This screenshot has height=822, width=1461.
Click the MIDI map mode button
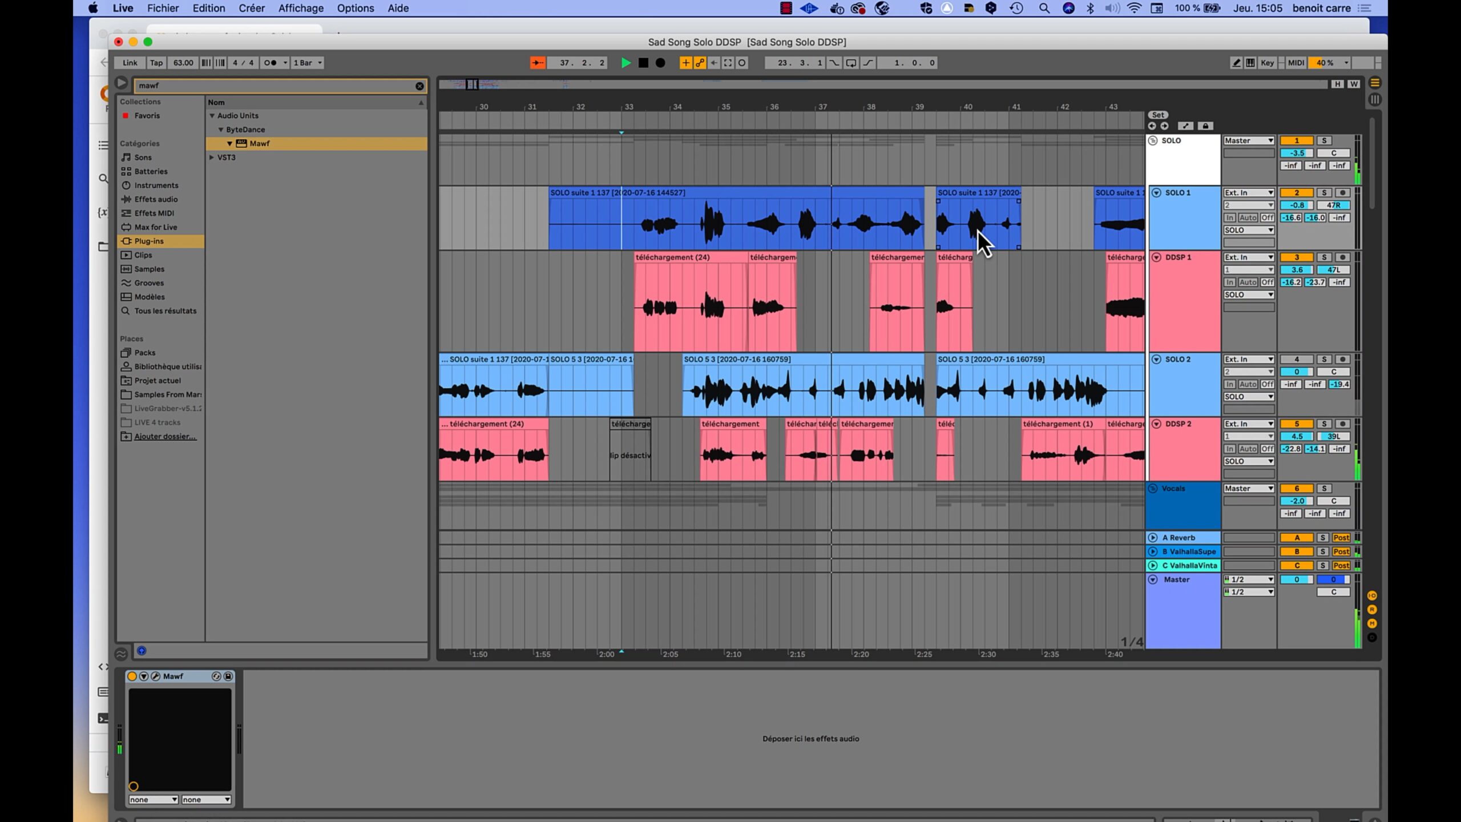[1296, 63]
